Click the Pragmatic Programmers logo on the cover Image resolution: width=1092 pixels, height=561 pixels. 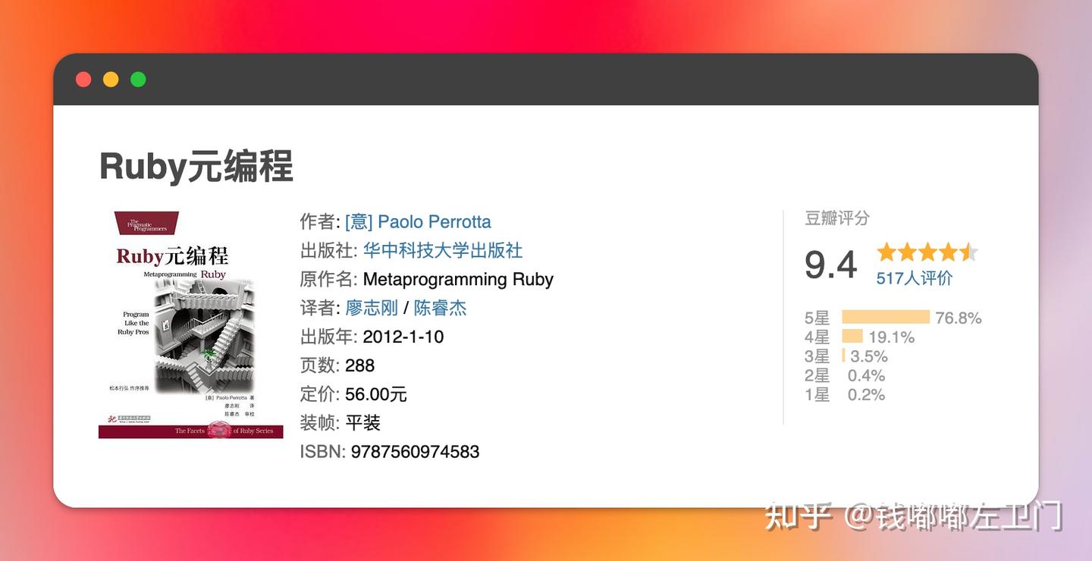click(146, 221)
